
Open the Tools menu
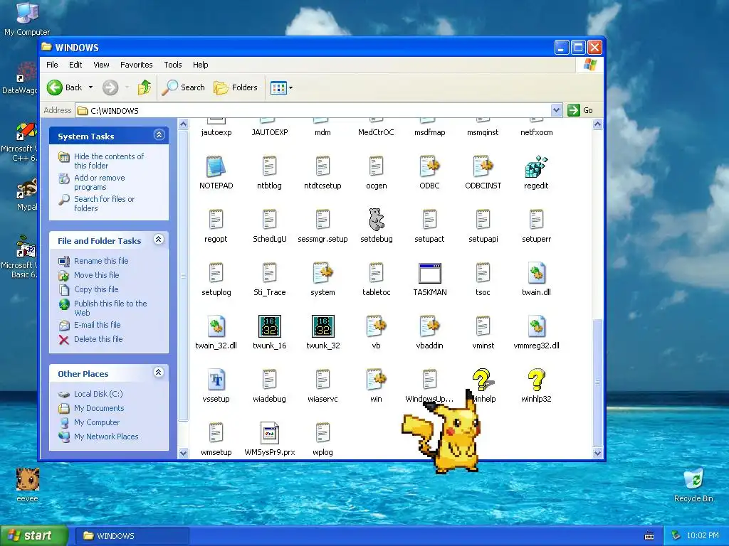point(172,65)
